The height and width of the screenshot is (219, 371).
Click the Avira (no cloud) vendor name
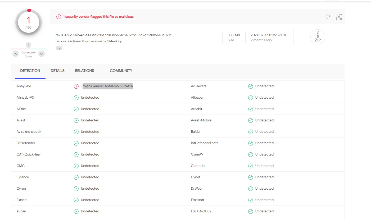[29, 132]
